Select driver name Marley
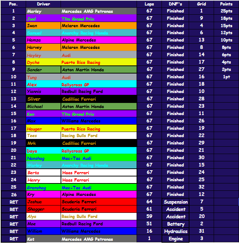Image resolution: width=239 pixels, height=243 pixels. pyautogui.click(x=34, y=11)
